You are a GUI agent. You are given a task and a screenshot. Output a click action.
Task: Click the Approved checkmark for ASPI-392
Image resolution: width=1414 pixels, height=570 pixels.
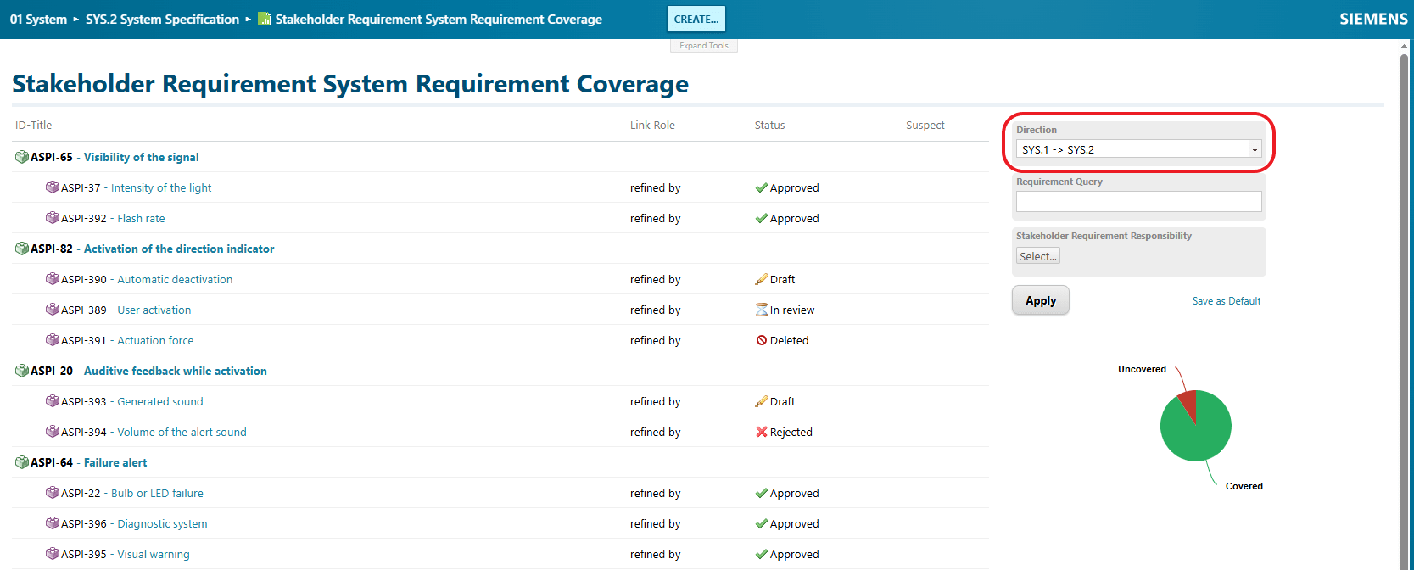(x=762, y=218)
